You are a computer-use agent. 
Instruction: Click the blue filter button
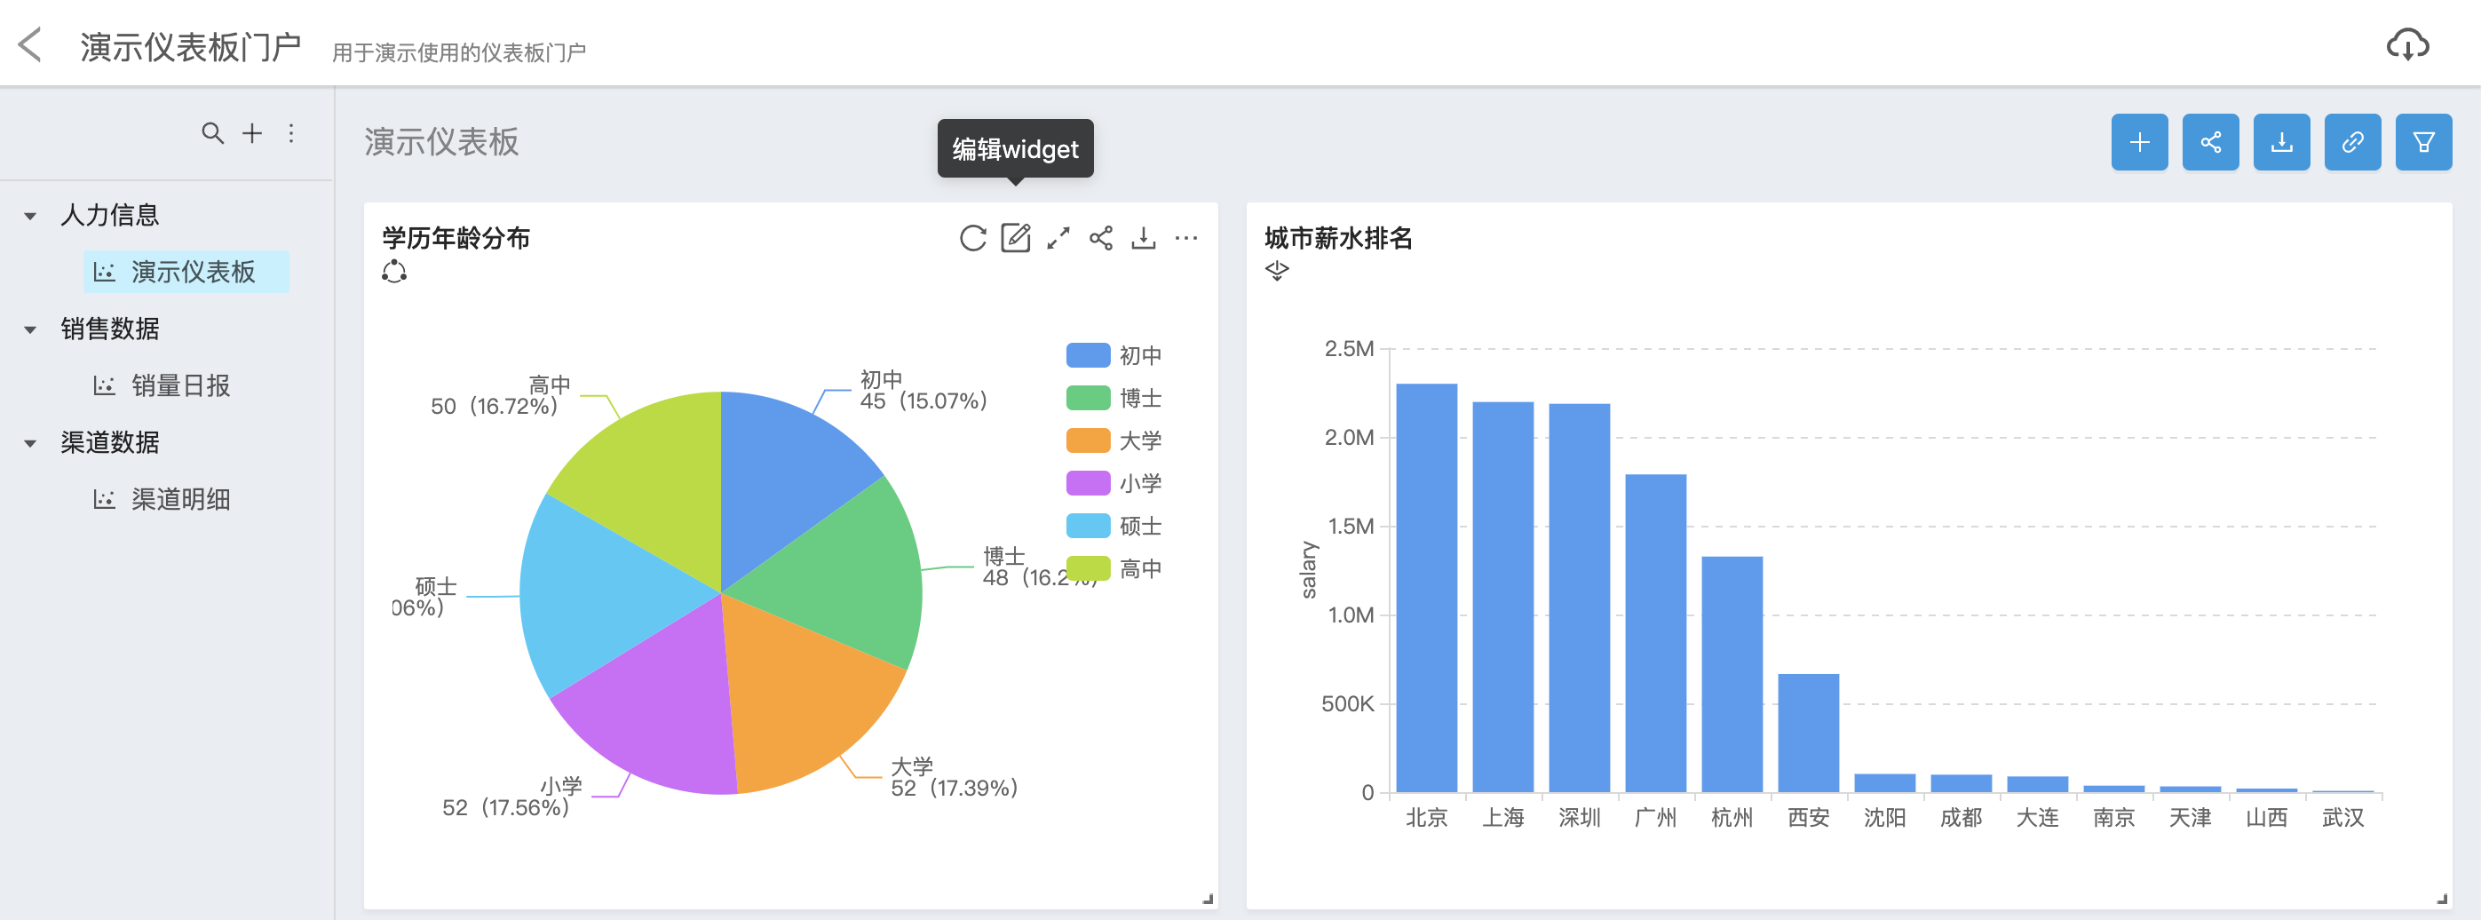(2423, 143)
